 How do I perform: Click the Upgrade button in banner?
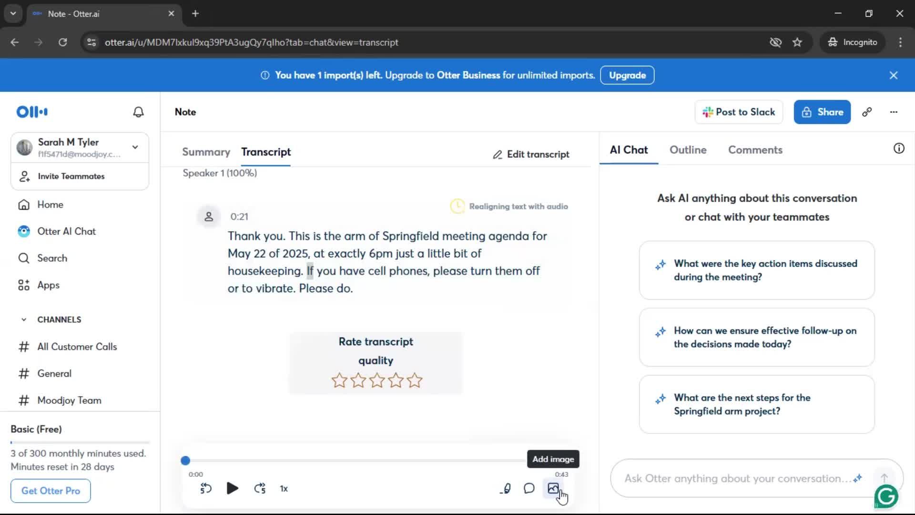pyautogui.click(x=627, y=75)
